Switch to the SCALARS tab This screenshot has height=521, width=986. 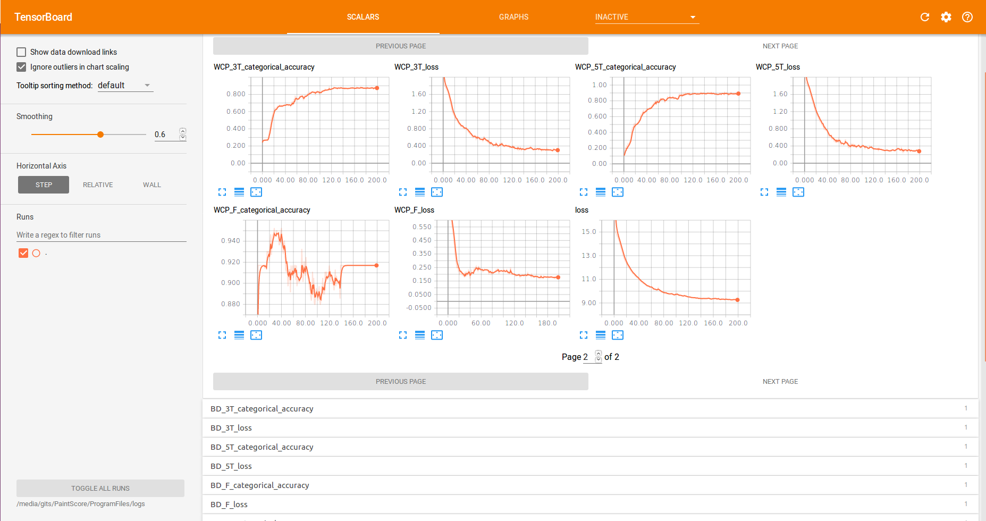click(x=363, y=17)
